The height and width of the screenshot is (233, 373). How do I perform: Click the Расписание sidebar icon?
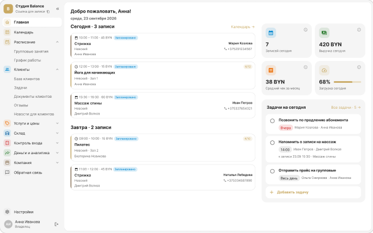tap(7, 42)
